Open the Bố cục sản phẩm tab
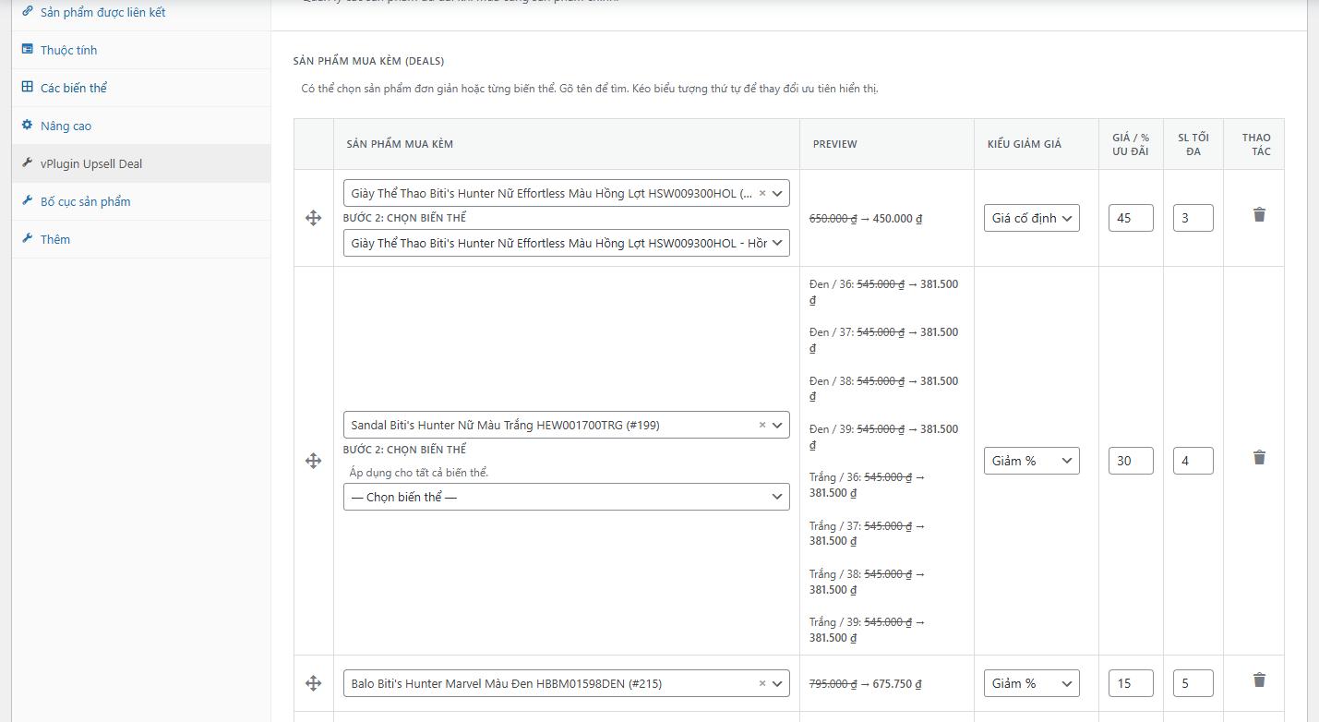Image resolution: width=1319 pixels, height=722 pixels. [x=85, y=201]
